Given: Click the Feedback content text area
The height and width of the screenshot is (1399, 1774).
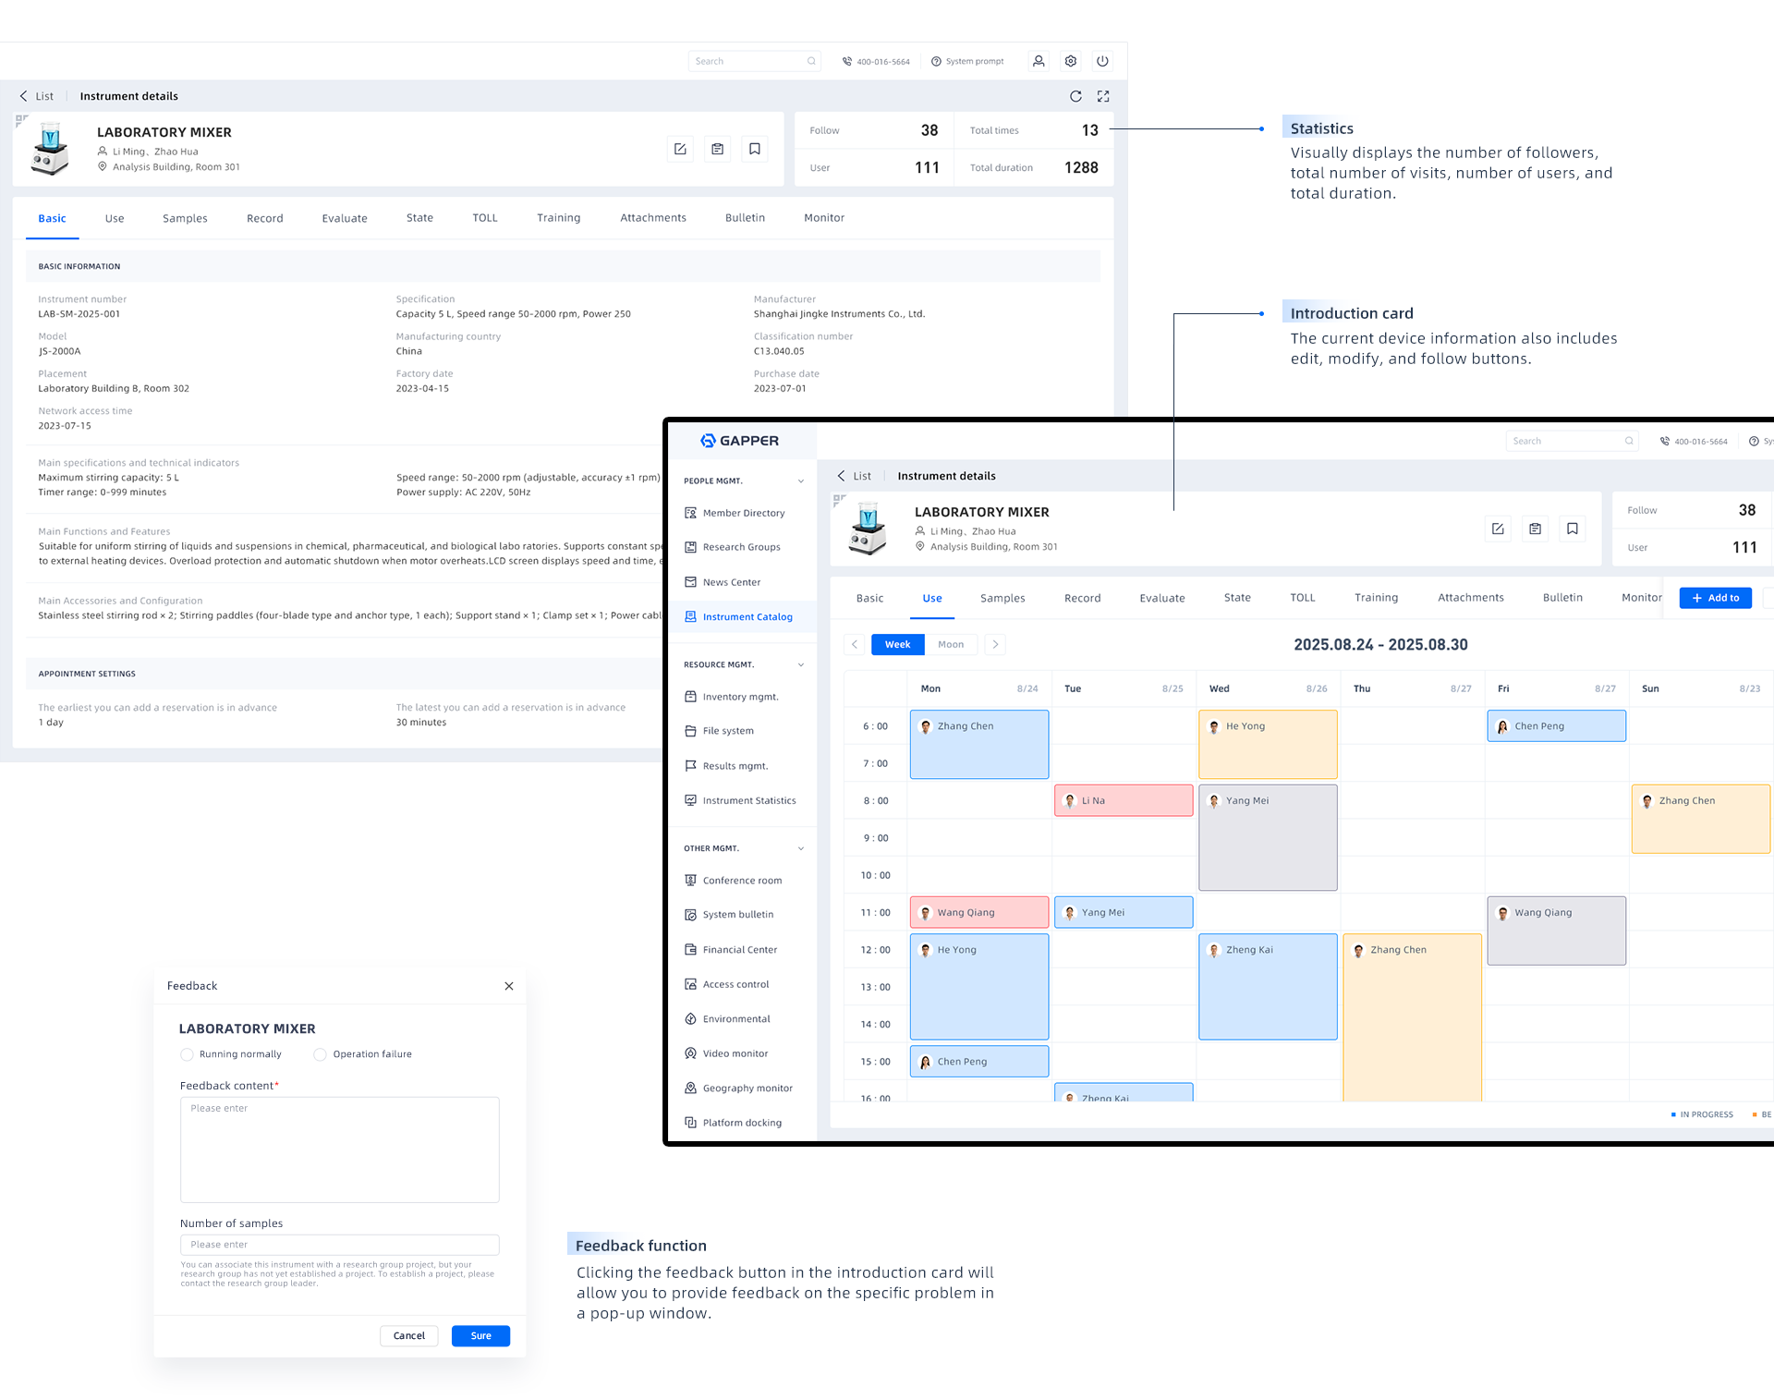Looking at the screenshot, I should (x=339, y=1150).
